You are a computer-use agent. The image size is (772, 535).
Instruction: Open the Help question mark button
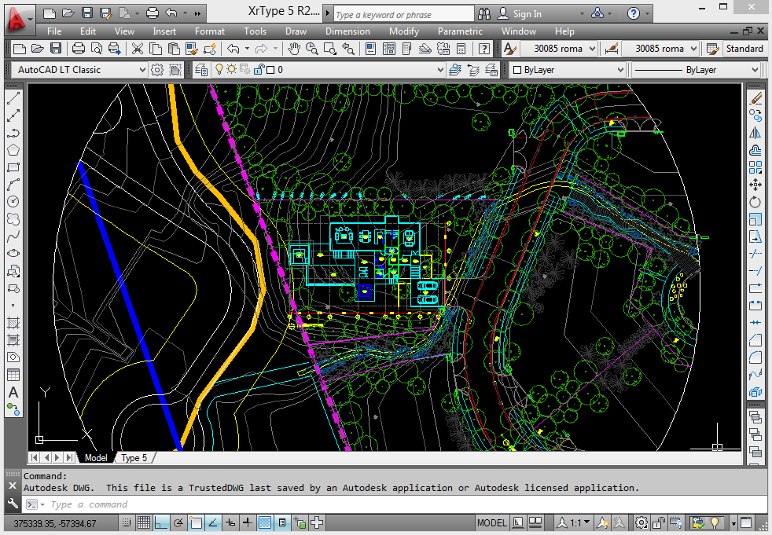coord(633,14)
